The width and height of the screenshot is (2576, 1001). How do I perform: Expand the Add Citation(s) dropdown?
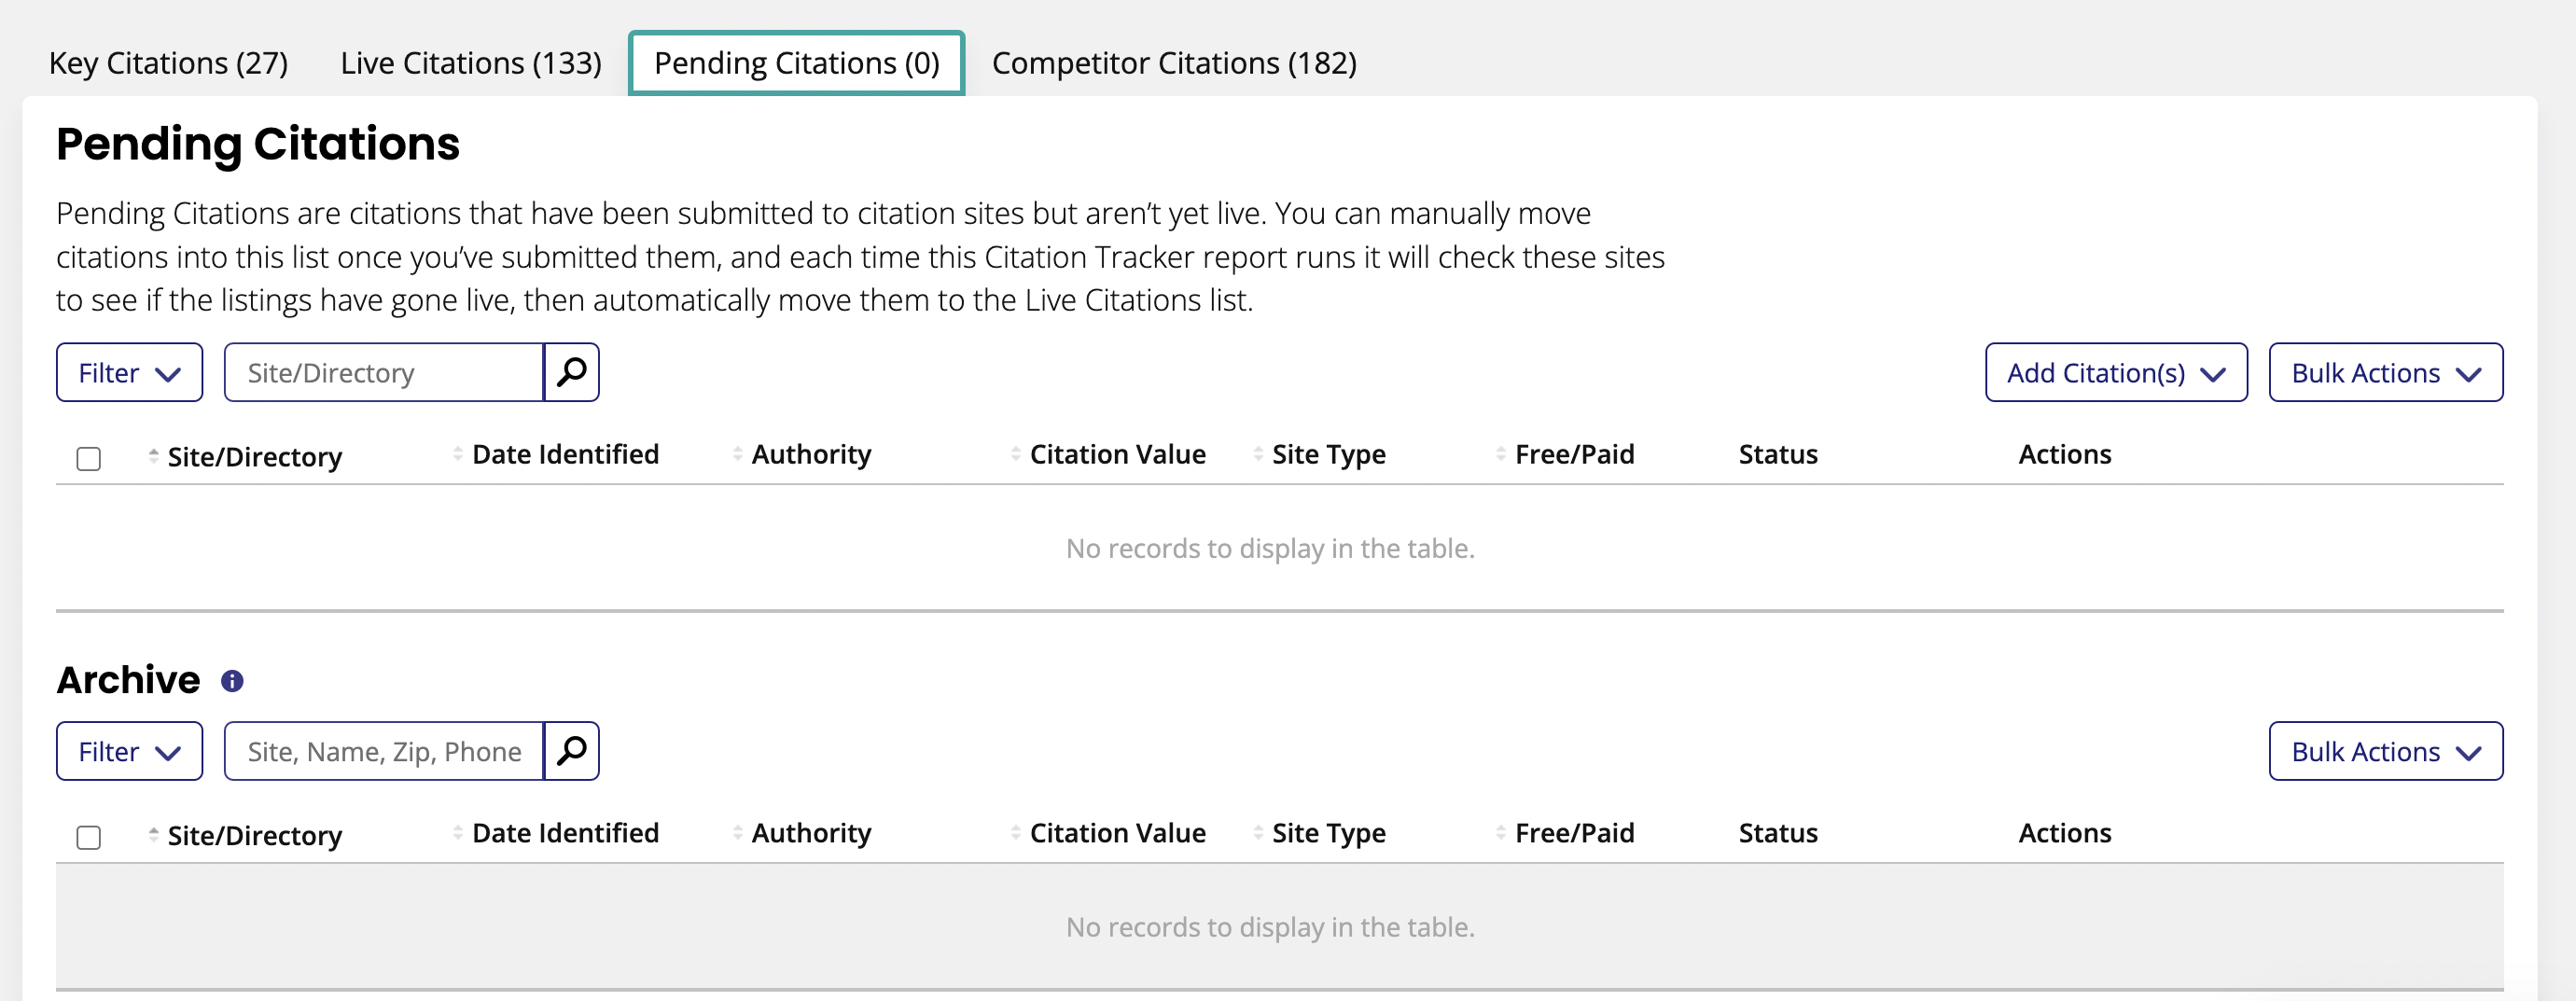click(2116, 373)
